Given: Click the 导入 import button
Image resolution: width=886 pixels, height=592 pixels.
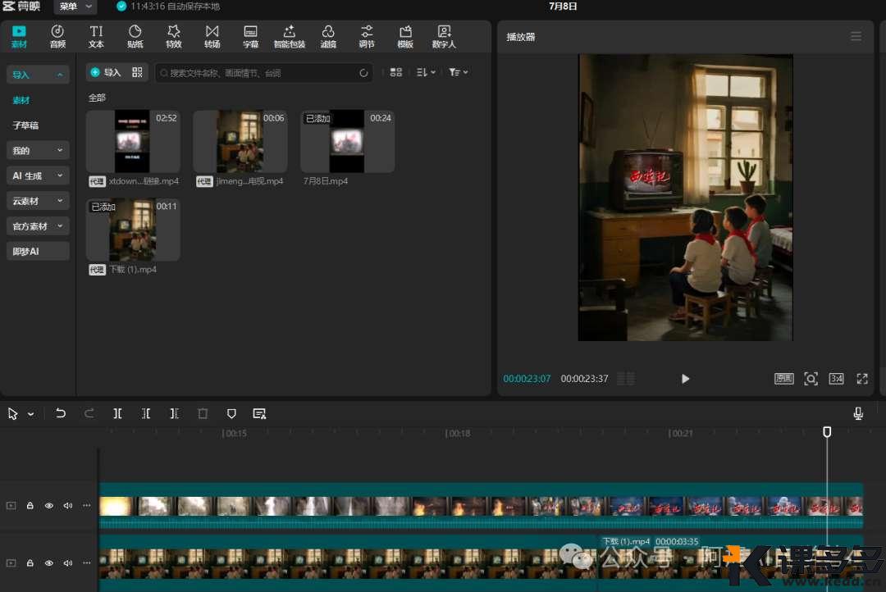Looking at the screenshot, I should [x=106, y=72].
